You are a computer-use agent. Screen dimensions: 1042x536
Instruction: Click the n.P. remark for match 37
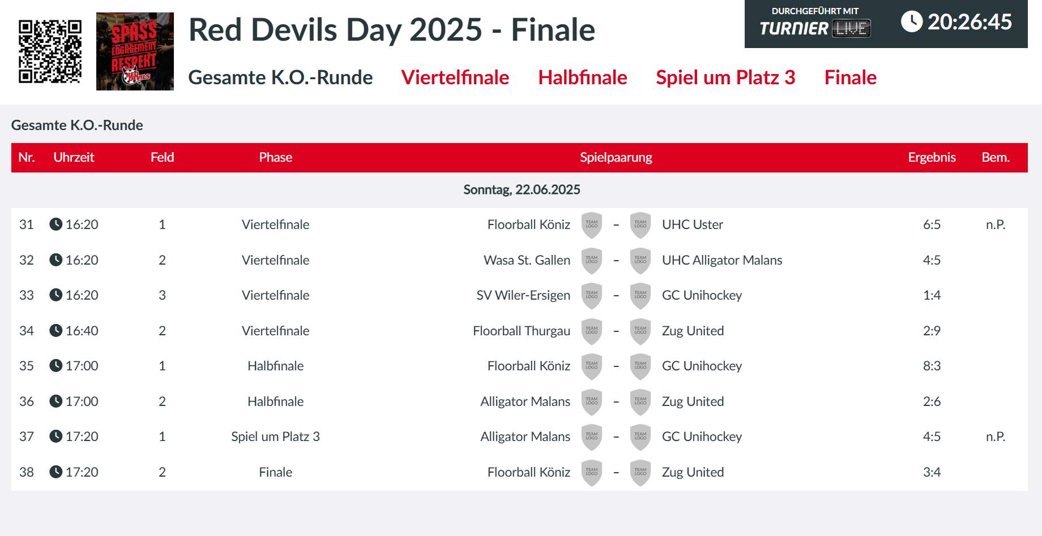(995, 436)
